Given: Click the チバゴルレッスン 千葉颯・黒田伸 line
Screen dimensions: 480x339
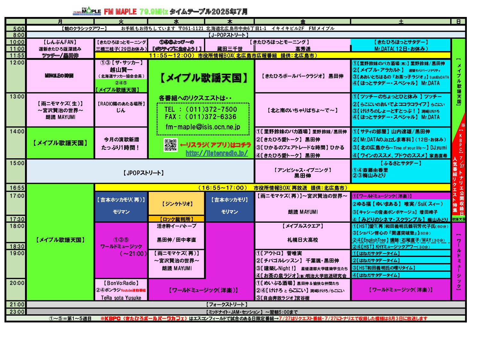Looking at the screenshot, I should point(298,261).
